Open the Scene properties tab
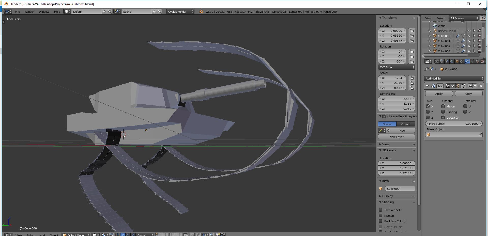488x236 pixels. [x=447, y=61]
